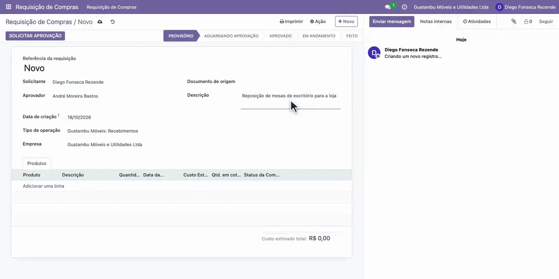Viewport: 559px width, 279px height.
Task: Select the Produtos tab
Action: (x=37, y=163)
